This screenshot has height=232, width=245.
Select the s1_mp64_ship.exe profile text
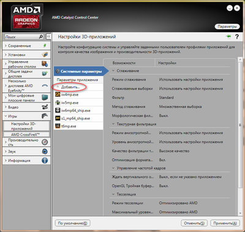click(x=75, y=118)
